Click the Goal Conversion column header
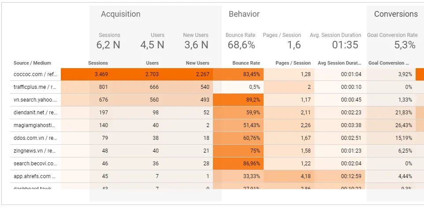 [389, 63]
